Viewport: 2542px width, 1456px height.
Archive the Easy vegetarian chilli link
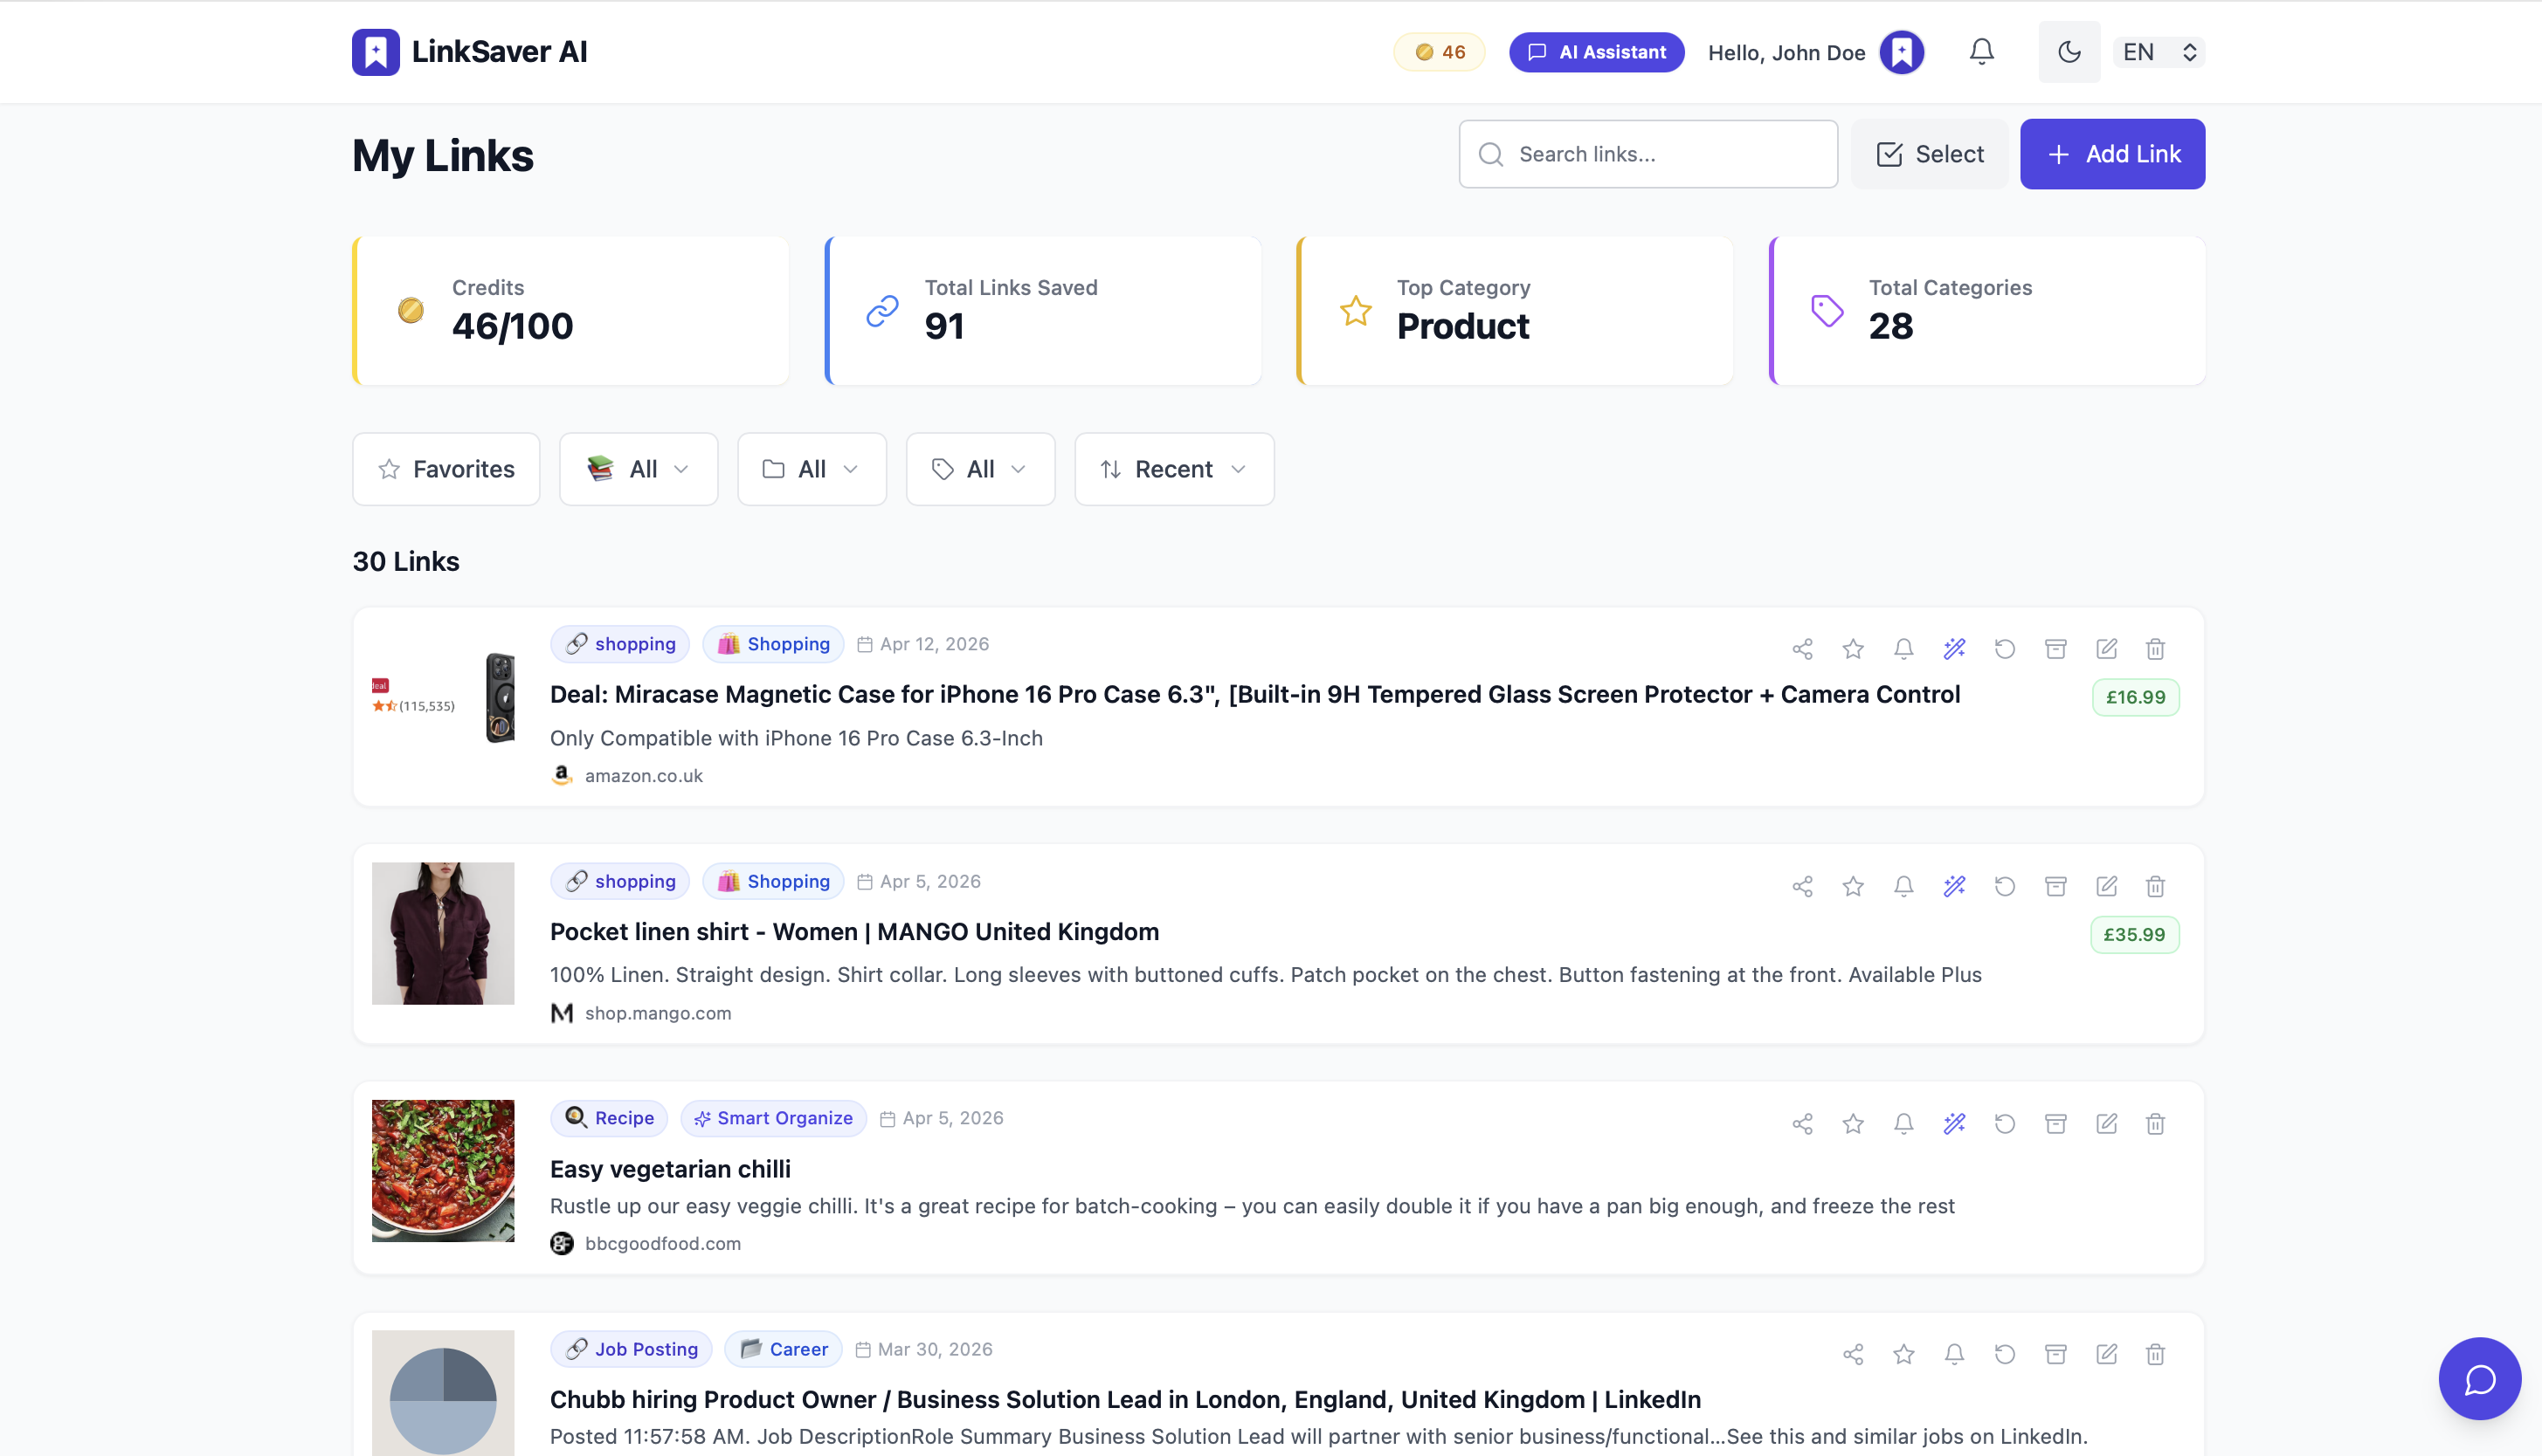(2055, 1123)
